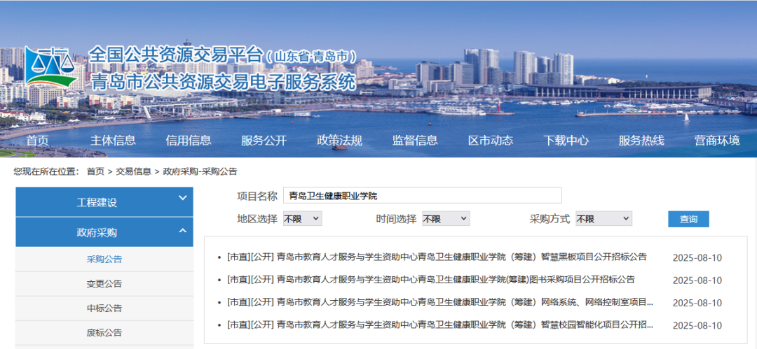
Task: Click the date of the 智慧校园智能化 announcement
Action: click(697, 326)
